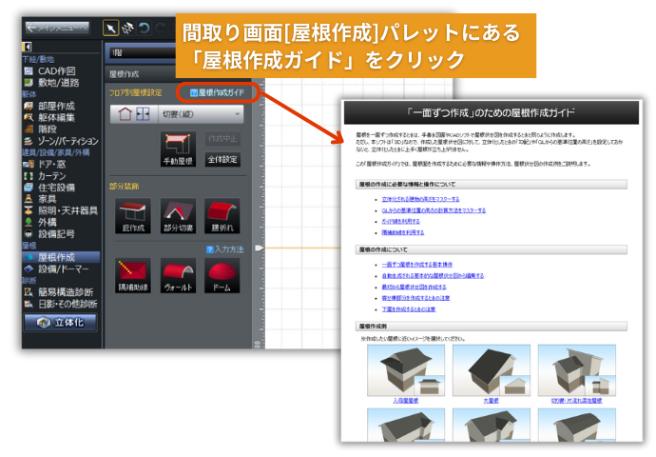This screenshot has height=457, width=656.
Task: Click the undo arrow in top toolbar
Action: tap(145, 27)
